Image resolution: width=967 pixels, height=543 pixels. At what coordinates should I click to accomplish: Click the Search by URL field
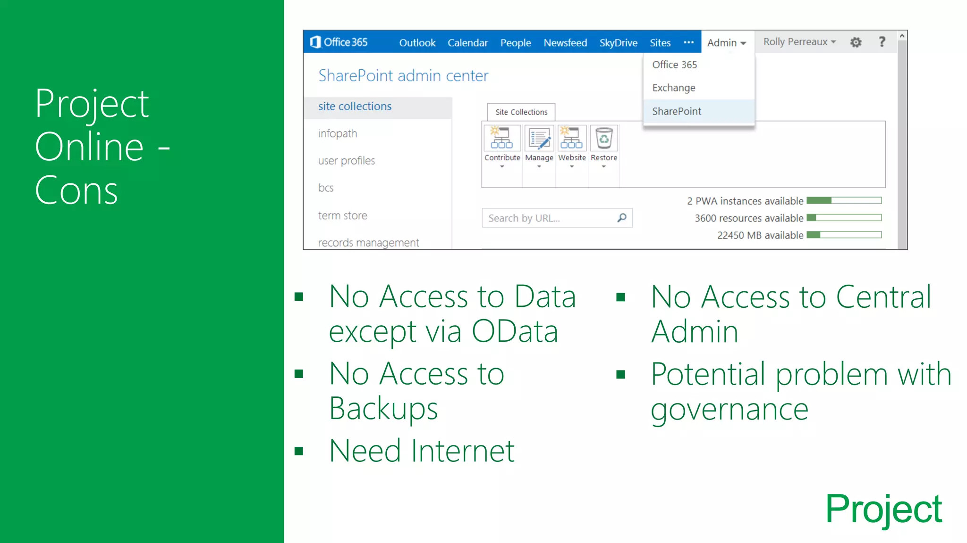coord(557,218)
